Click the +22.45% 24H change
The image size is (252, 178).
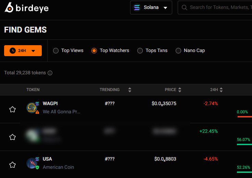209,131
